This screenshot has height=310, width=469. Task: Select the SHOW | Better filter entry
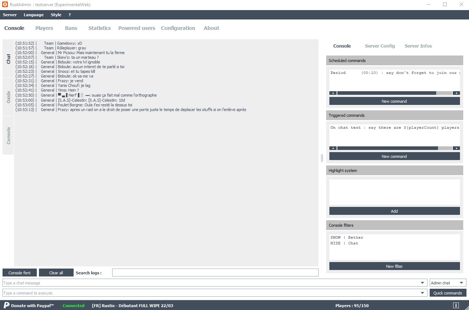coord(347,238)
